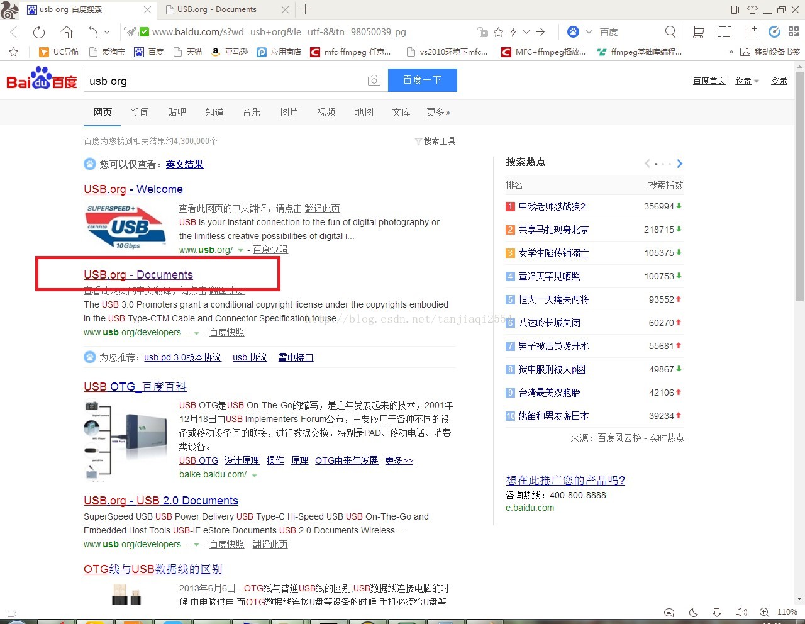Screen dimensions: 805x624
Task: Open the extensions grid toolbar icon
Action: coord(751,32)
